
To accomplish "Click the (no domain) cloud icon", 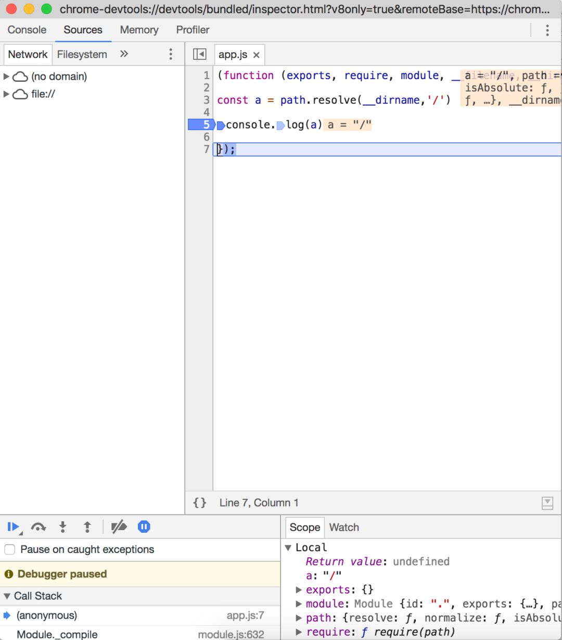I will [20, 77].
